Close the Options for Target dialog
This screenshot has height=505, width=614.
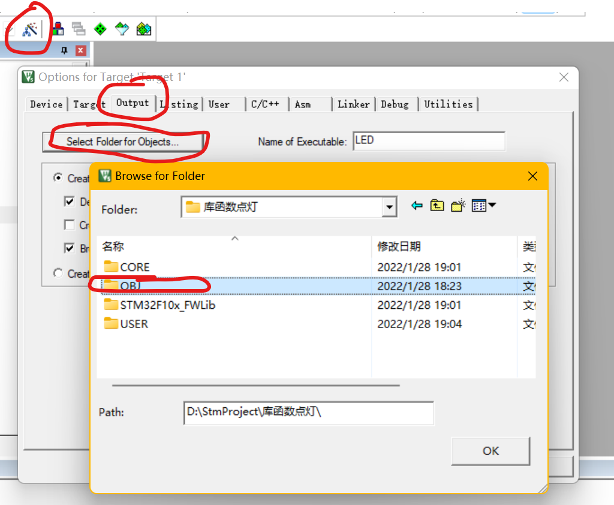(564, 77)
